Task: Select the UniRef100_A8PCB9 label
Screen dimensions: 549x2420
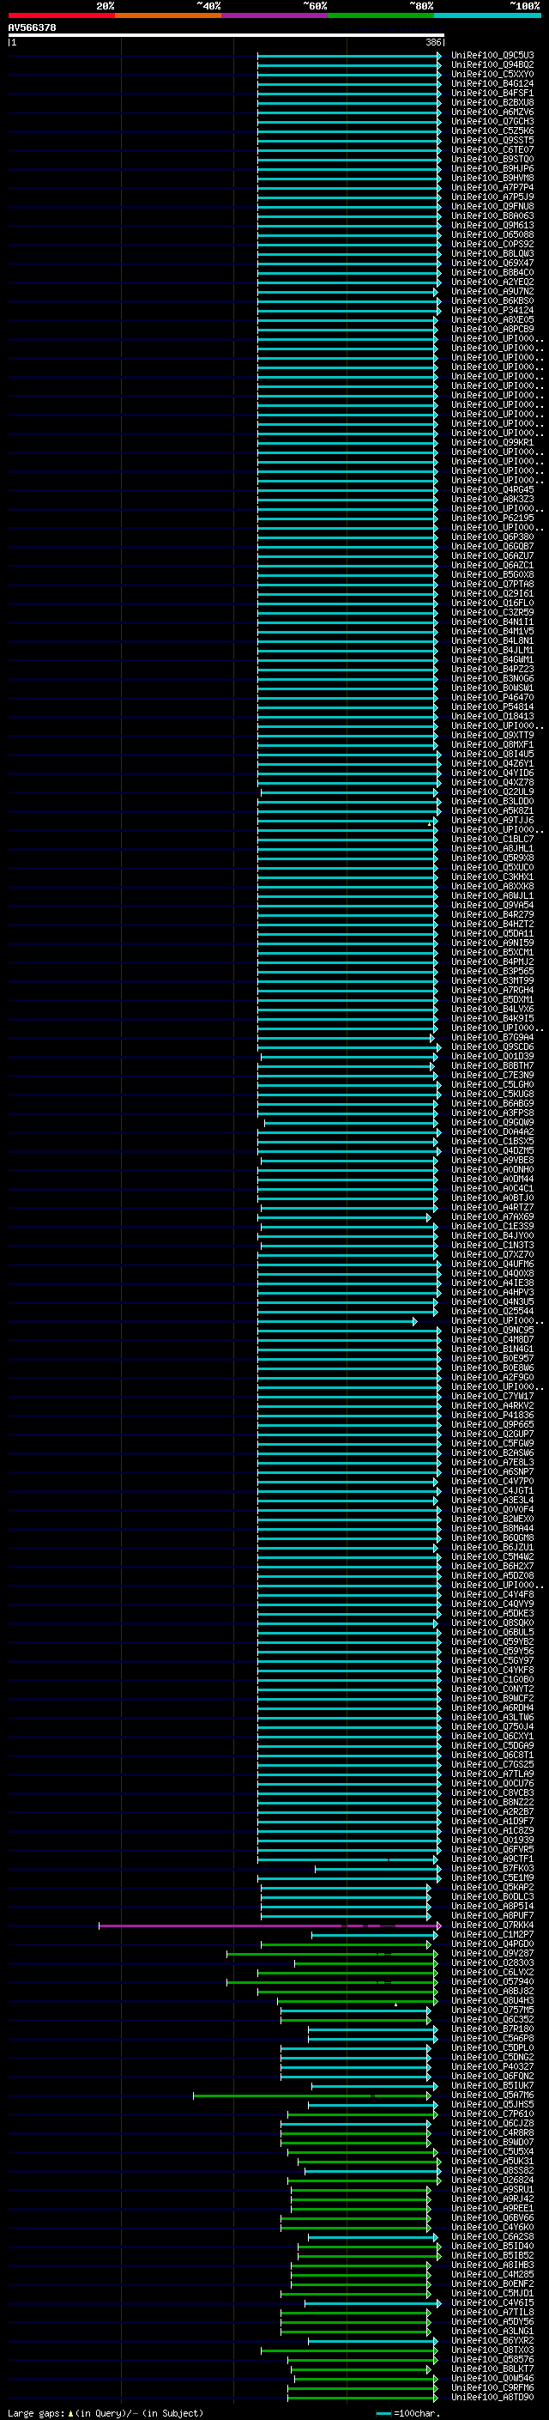Action: pos(492,329)
